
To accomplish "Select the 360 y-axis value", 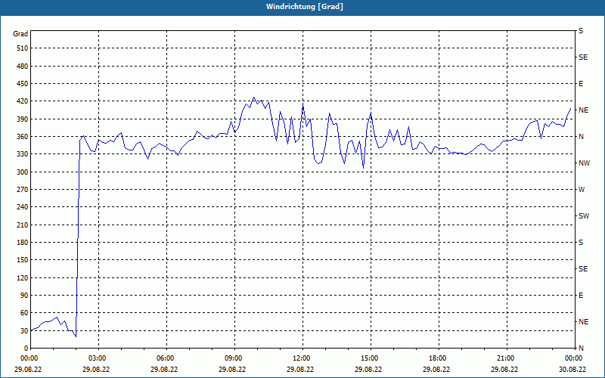I will click(23, 137).
